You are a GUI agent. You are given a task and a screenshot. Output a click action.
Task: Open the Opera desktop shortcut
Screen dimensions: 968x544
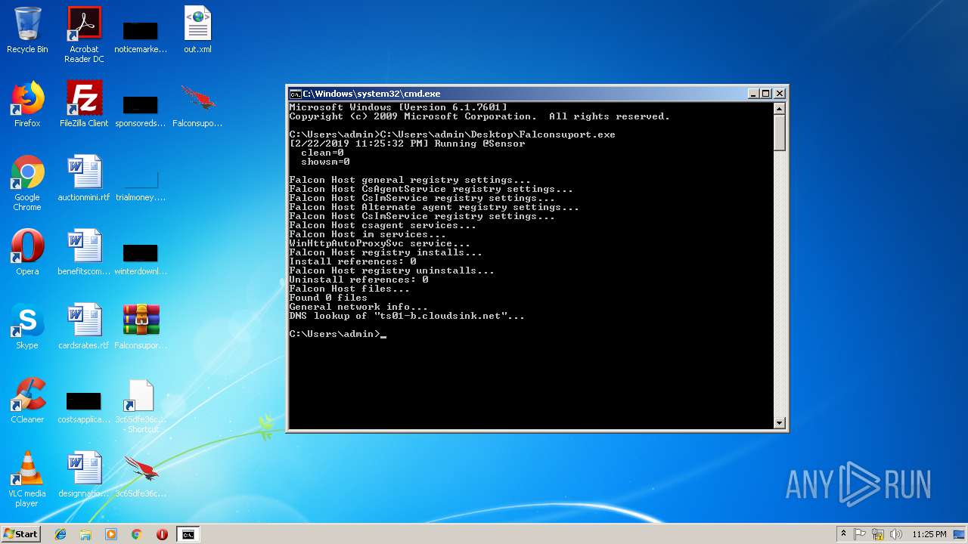[27, 252]
